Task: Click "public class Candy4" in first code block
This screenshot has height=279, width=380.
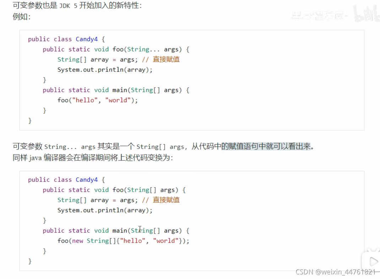Action: coord(66,39)
